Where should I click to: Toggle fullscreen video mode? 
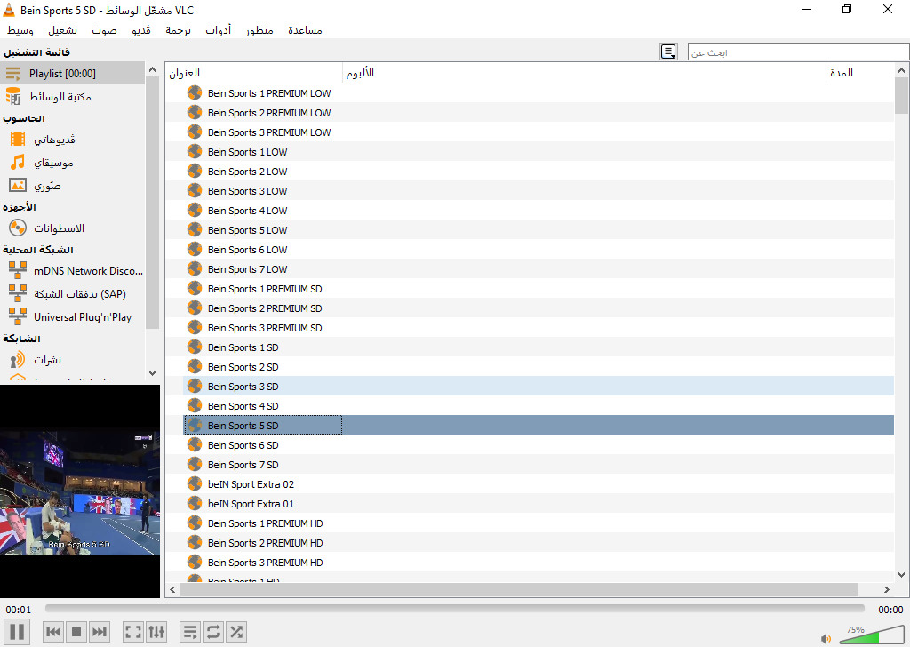click(x=133, y=631)
